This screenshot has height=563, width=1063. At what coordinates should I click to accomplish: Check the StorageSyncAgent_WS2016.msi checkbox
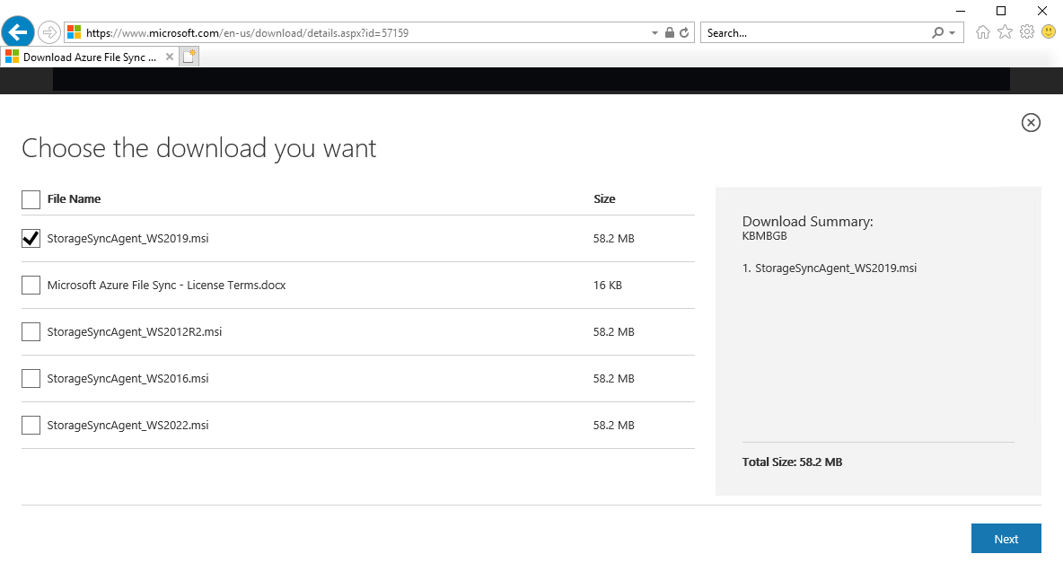30,378
